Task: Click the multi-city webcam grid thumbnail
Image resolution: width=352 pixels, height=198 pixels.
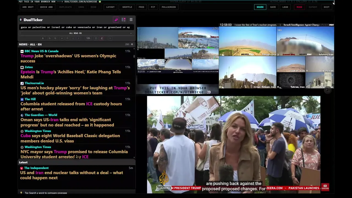Action: pyautogui.click(x=178, y=50)
